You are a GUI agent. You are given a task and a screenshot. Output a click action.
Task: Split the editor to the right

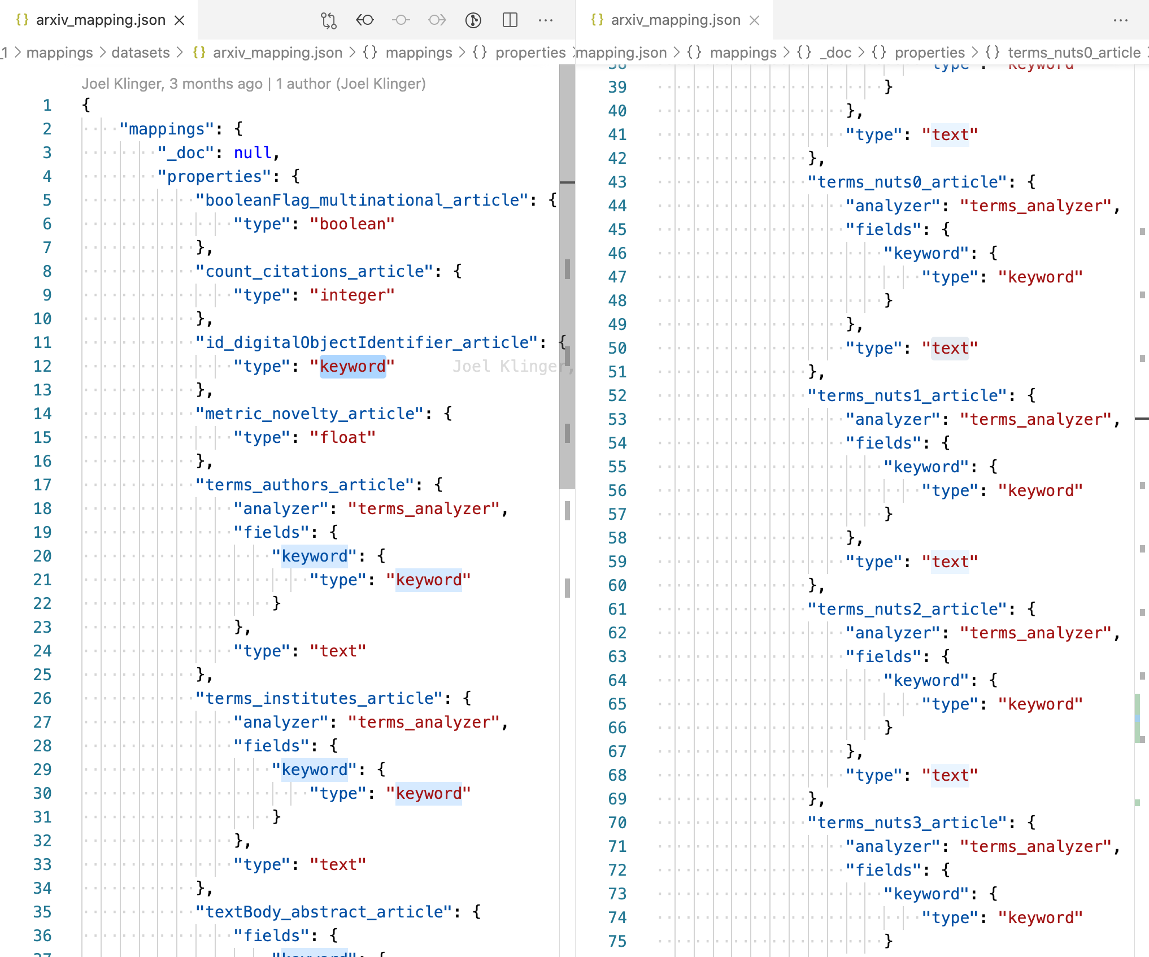(510, 20)
